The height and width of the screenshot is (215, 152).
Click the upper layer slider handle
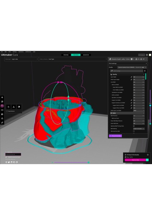tap(150, 105)
